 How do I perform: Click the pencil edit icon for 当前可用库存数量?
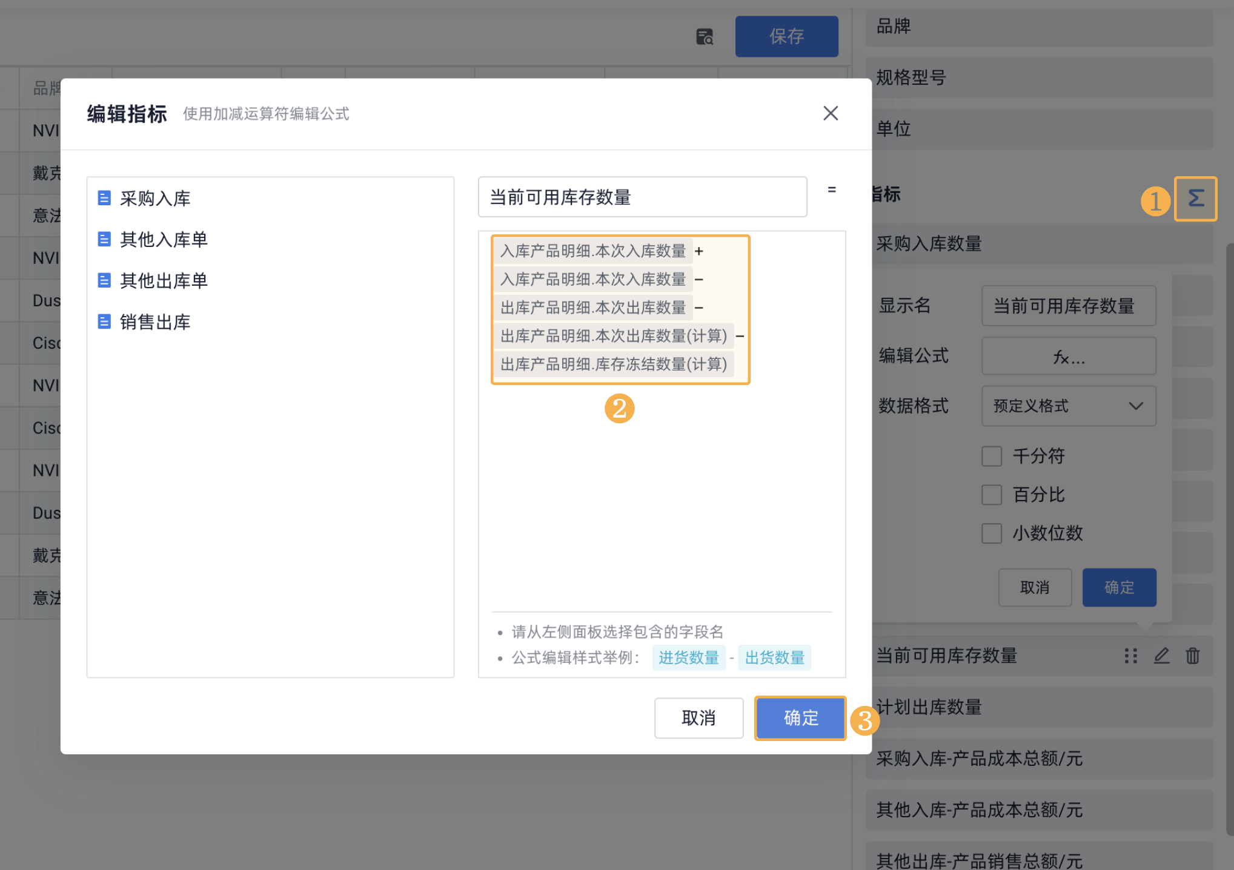click(1161, 656)
